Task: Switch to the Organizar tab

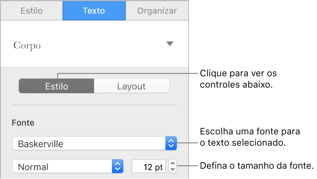Action: [157, 11]
